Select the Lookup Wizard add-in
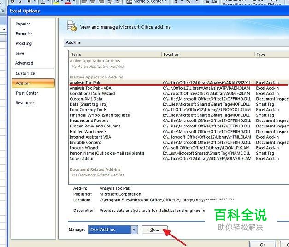289x247 pixels. coord(179,148)
